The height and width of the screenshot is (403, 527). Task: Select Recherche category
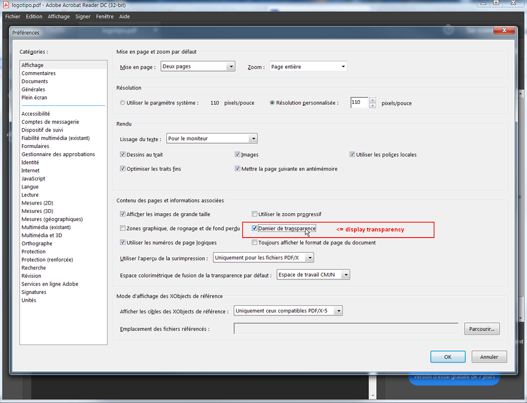click(x=63, y=268)
